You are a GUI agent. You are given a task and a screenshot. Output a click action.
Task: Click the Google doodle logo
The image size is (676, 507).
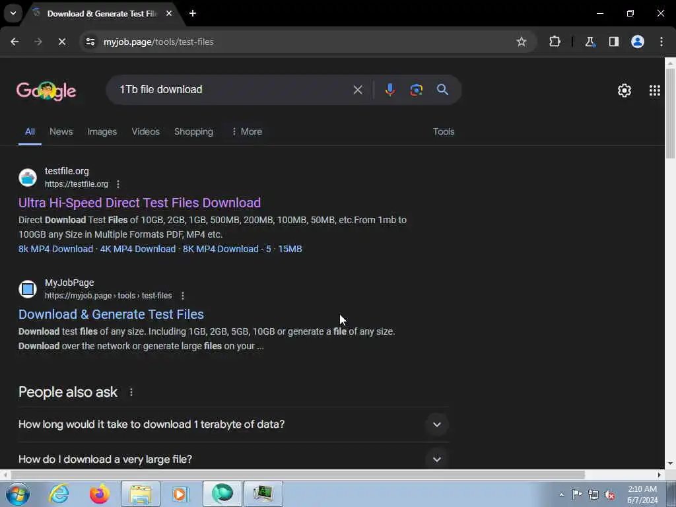(x=46, y=90)
